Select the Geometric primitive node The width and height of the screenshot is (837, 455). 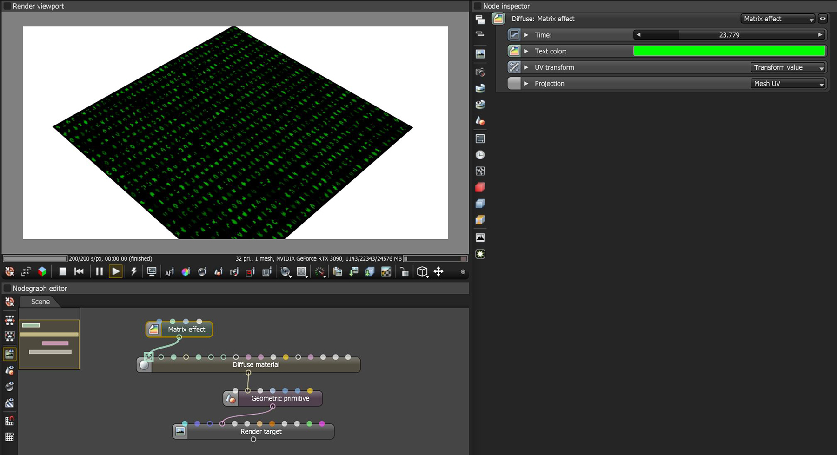(273, 398)
